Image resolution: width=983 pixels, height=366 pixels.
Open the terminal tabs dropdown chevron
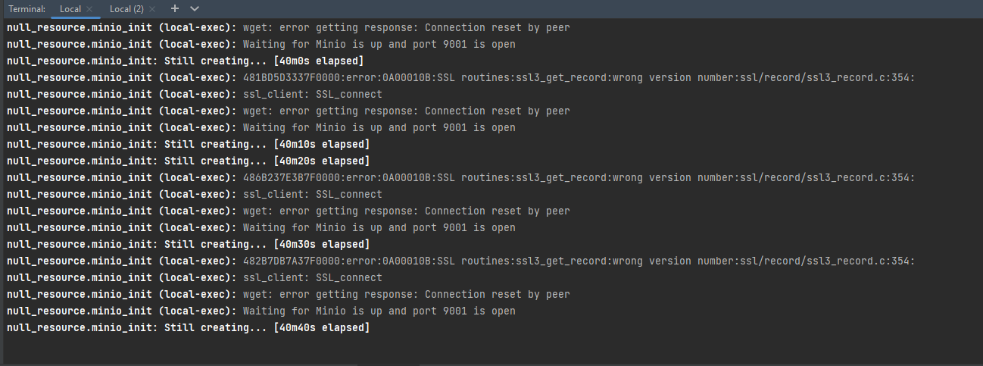click(195, 9)
